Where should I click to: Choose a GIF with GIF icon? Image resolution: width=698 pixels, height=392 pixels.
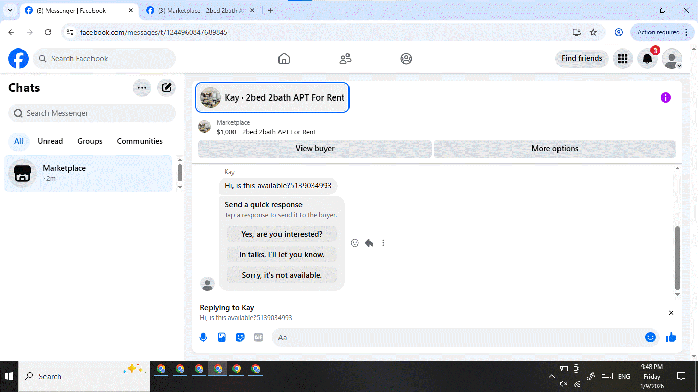[x=259, y=337]
